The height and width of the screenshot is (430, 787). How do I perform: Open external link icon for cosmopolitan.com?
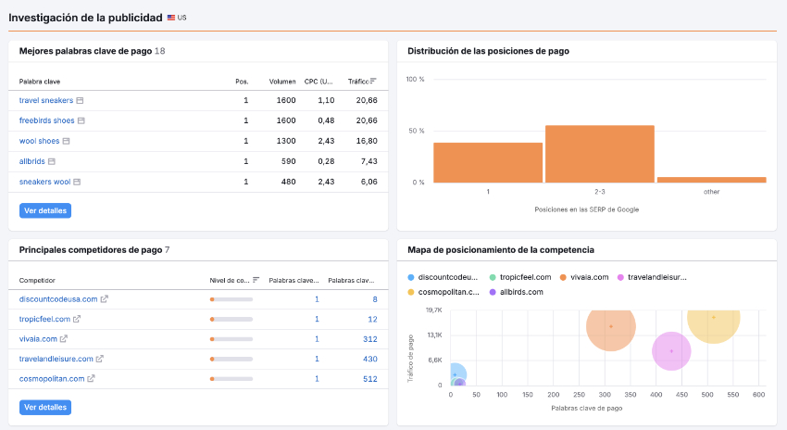click(92, 379)
